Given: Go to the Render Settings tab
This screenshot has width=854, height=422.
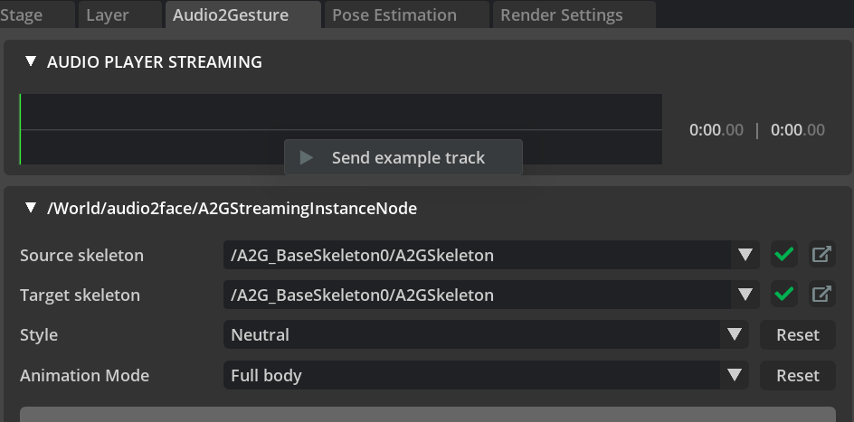Looking at the screenshot, I should (x=561, y=14).
